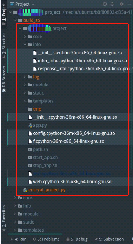Click the file icon of config.cpython .so
The image size is (133, 244).
click(x=30, y=133)
